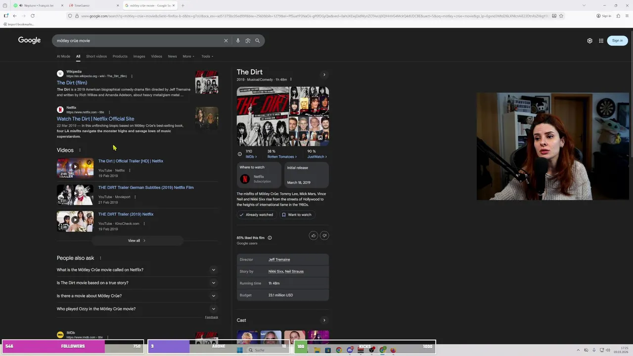
Task: Open the tracking protection shield icon
Action: tap(70, 16)
